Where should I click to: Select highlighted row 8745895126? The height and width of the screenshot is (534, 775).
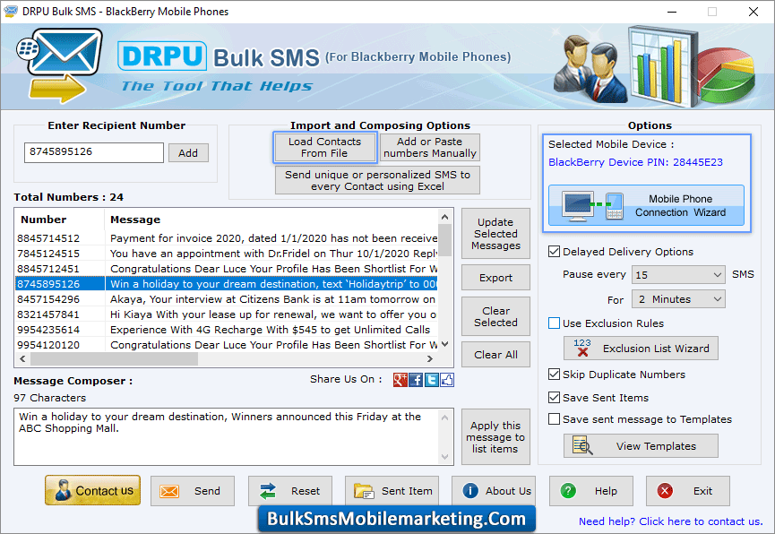[227, 284]
